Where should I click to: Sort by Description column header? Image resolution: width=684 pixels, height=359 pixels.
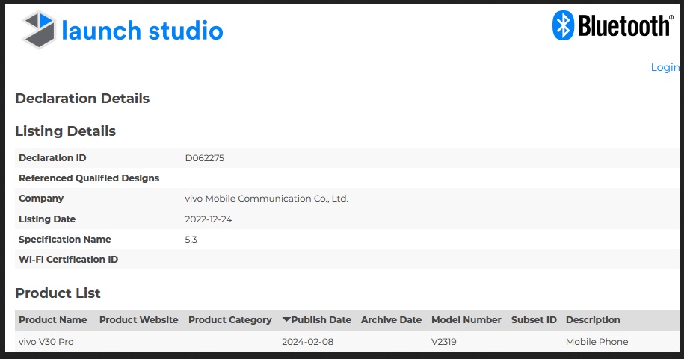click(x=593, y=319)
